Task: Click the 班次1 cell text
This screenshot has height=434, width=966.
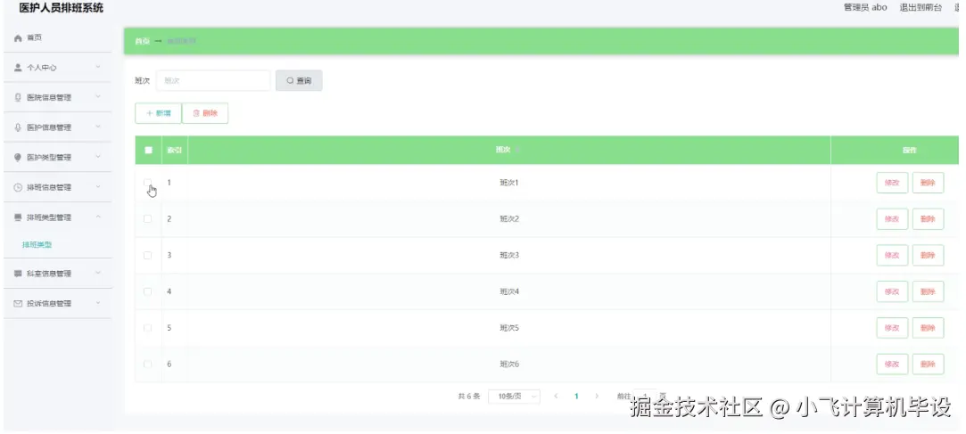Action: tap(509, 183)
